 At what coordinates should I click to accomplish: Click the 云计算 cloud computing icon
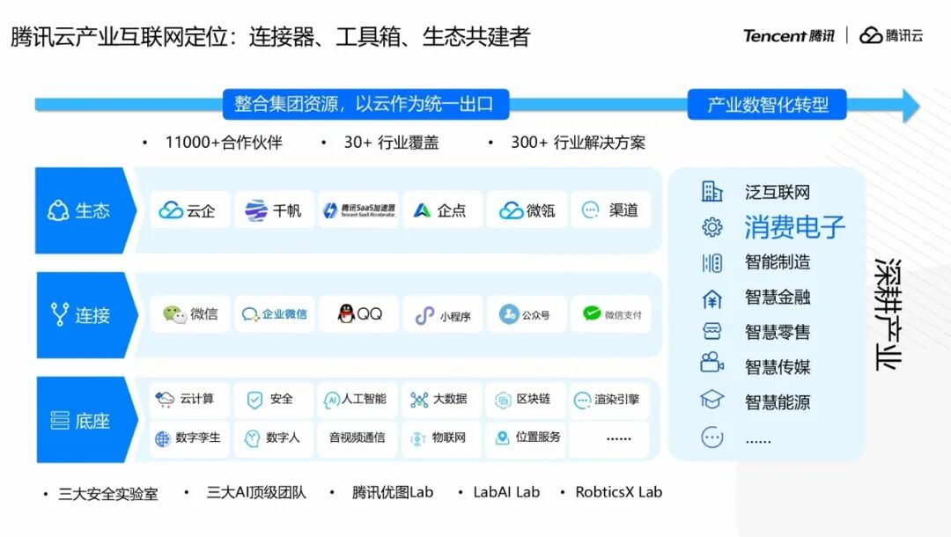165,399
